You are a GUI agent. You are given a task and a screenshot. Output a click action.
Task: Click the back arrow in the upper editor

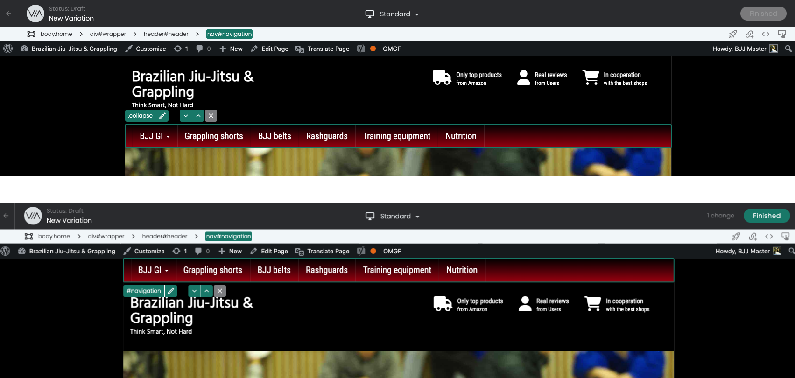8,14
